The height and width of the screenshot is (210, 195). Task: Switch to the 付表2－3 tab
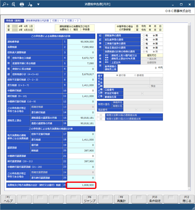(73, 21)
